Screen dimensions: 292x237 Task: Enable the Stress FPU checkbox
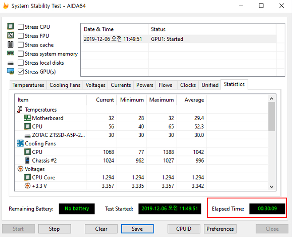(x=20, y=36)
